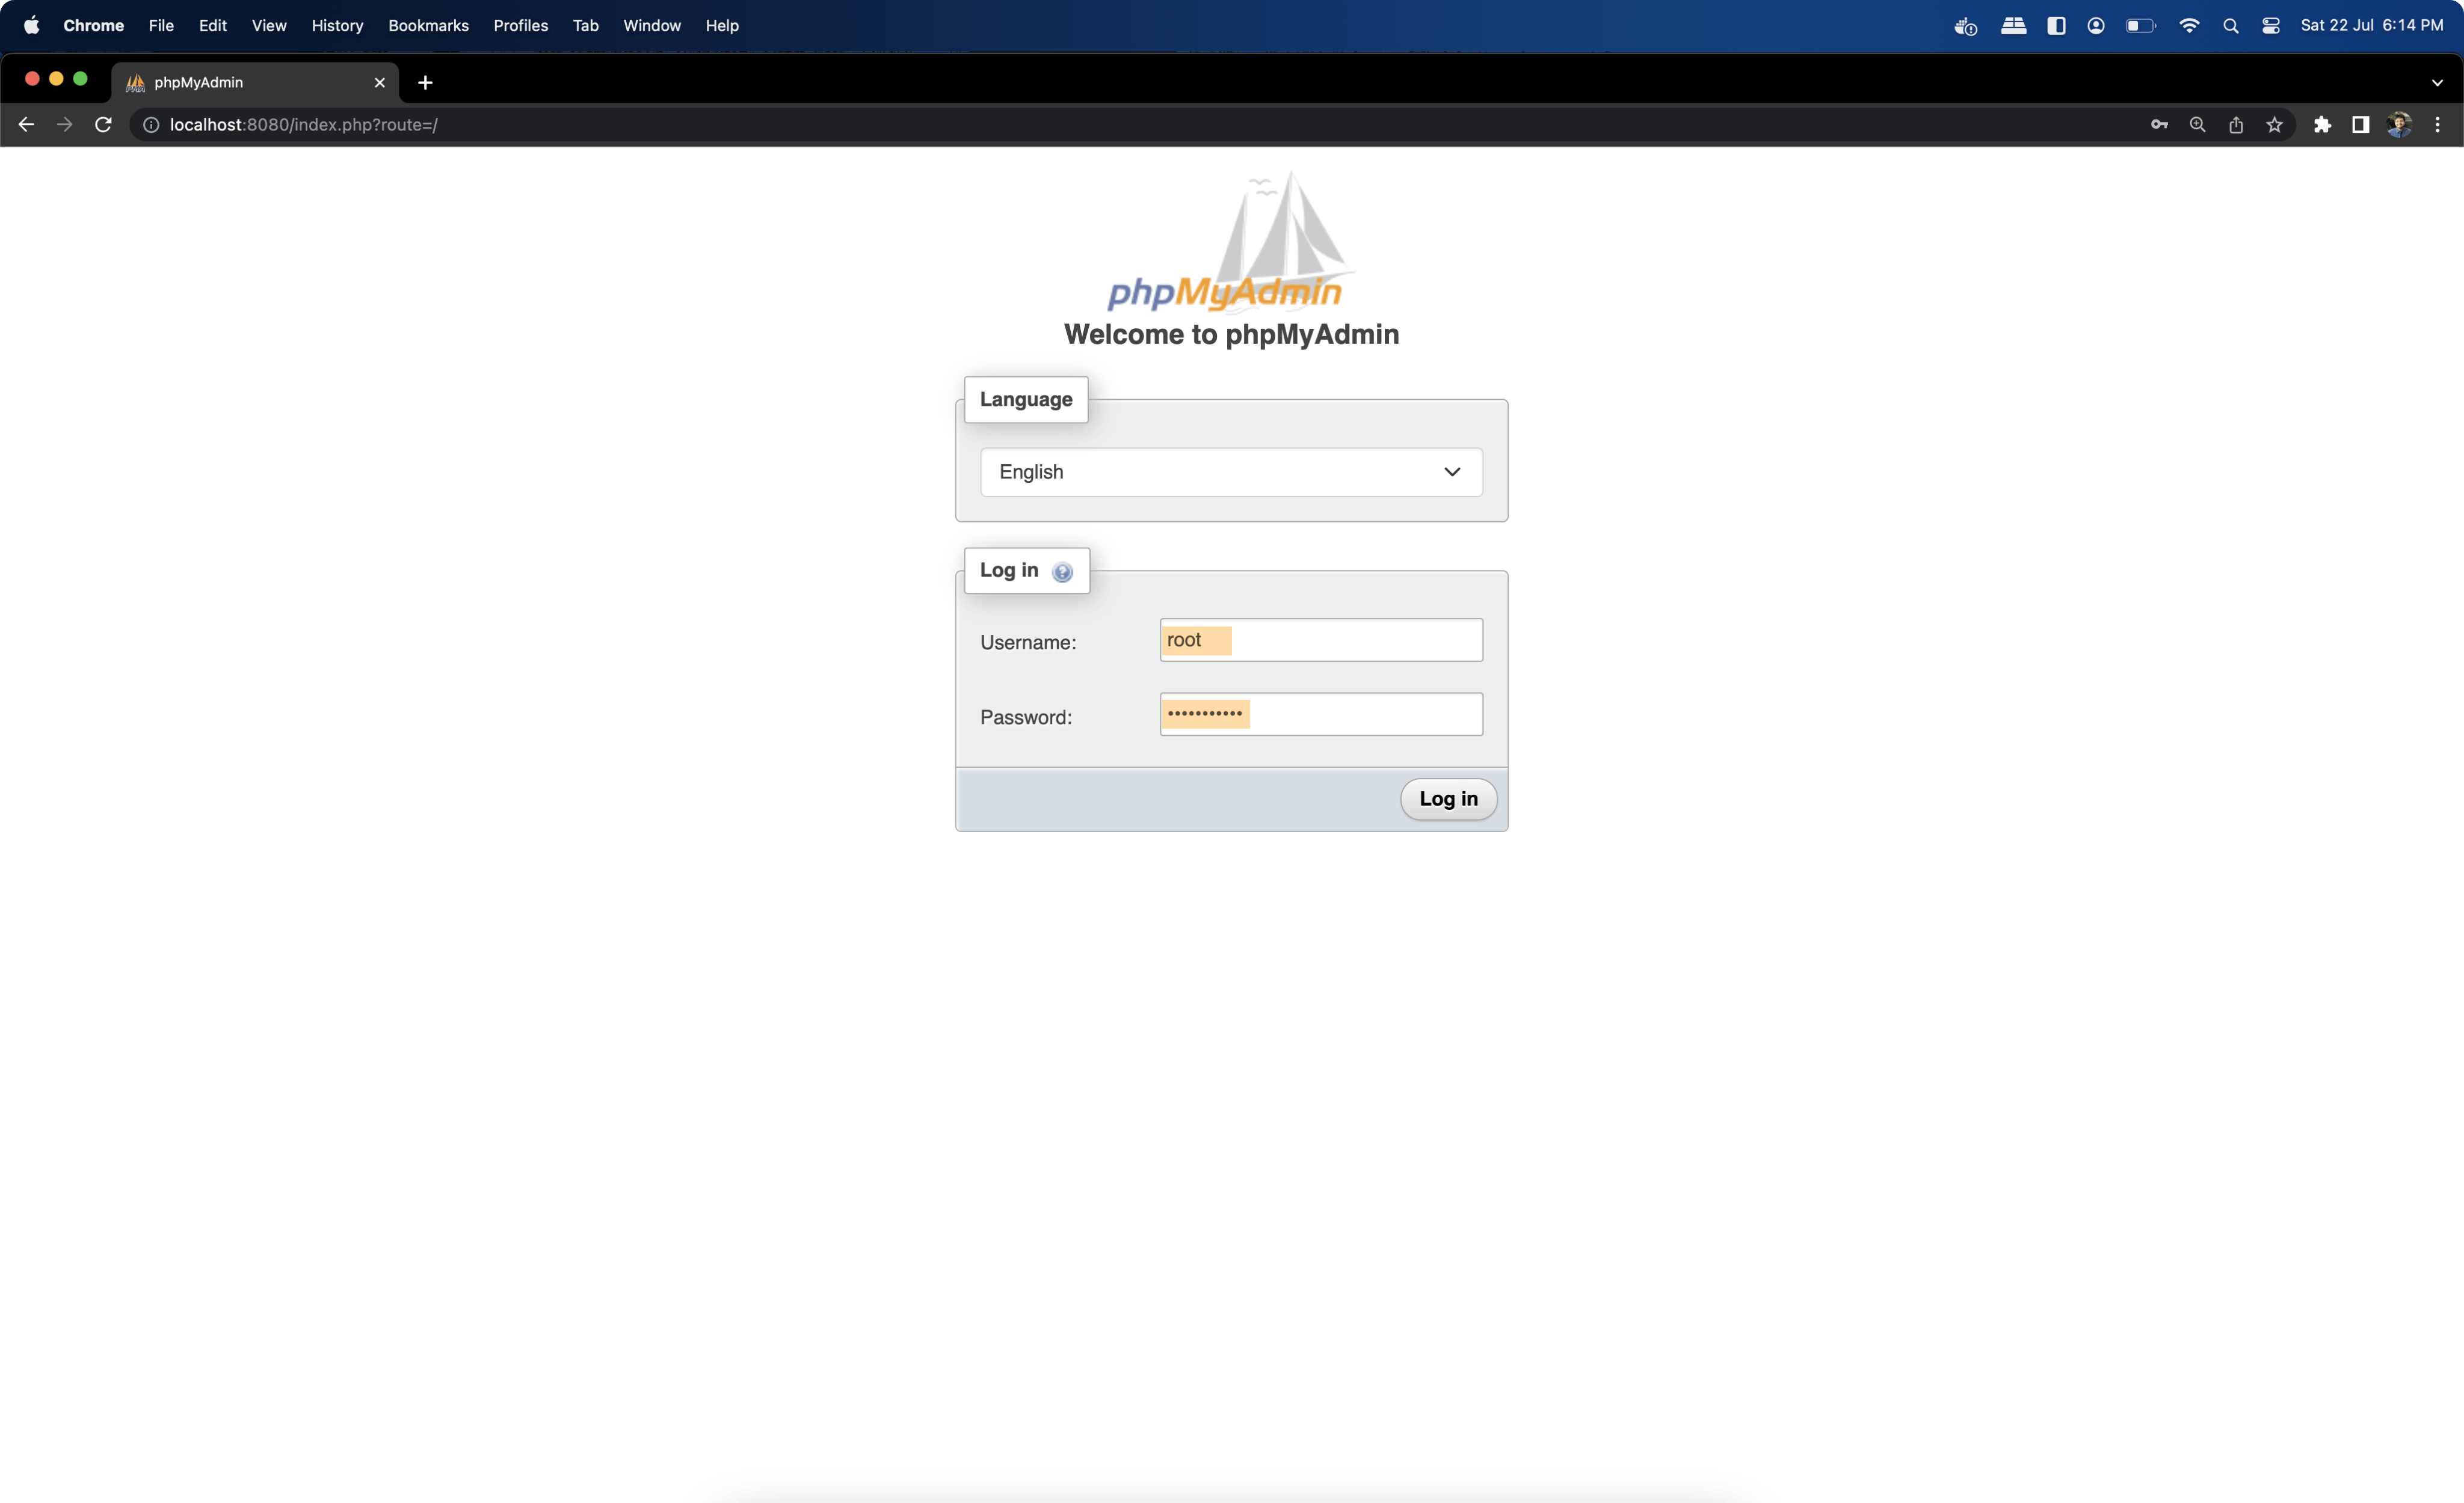
Task: Click the half-filled square menu bar icon
Action: [x=2056, y=25]
